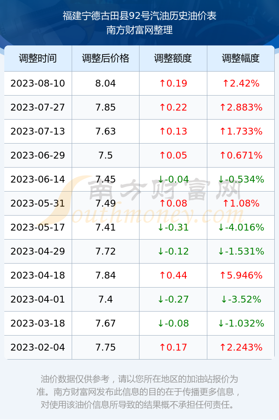
Task: Click the 调整幅度 column header
Action: point(241,58)
